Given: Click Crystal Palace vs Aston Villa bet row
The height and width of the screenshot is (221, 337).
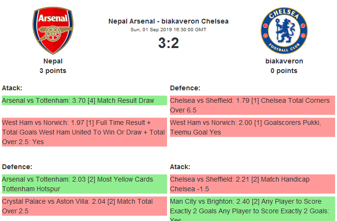Looking at the screenshot, I should [x=84, y=206].
